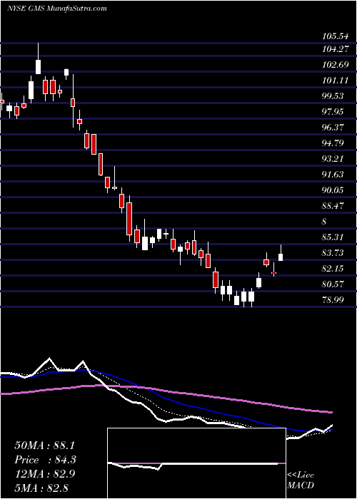Image resolution: width=357 pixels, height=499 pixels.
Task: Click the 12MA : 82.9 readout
Action: tap(44, 474)
